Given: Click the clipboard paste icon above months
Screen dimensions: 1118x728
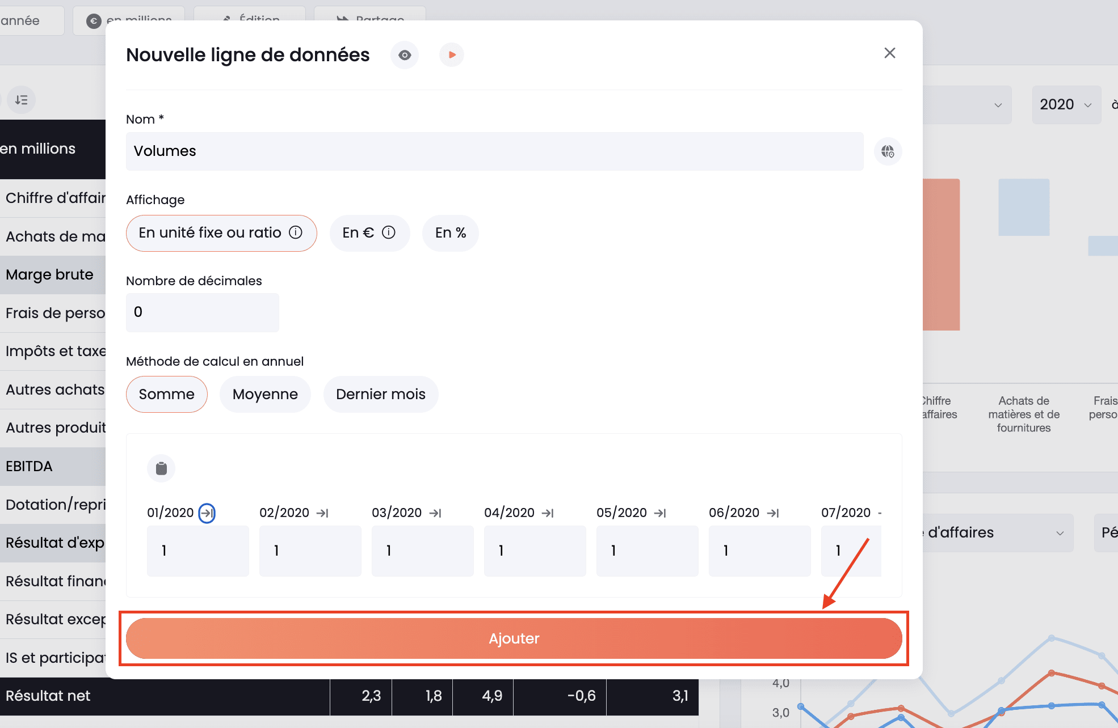Looking at the screenshot, I should click(161, 468).
